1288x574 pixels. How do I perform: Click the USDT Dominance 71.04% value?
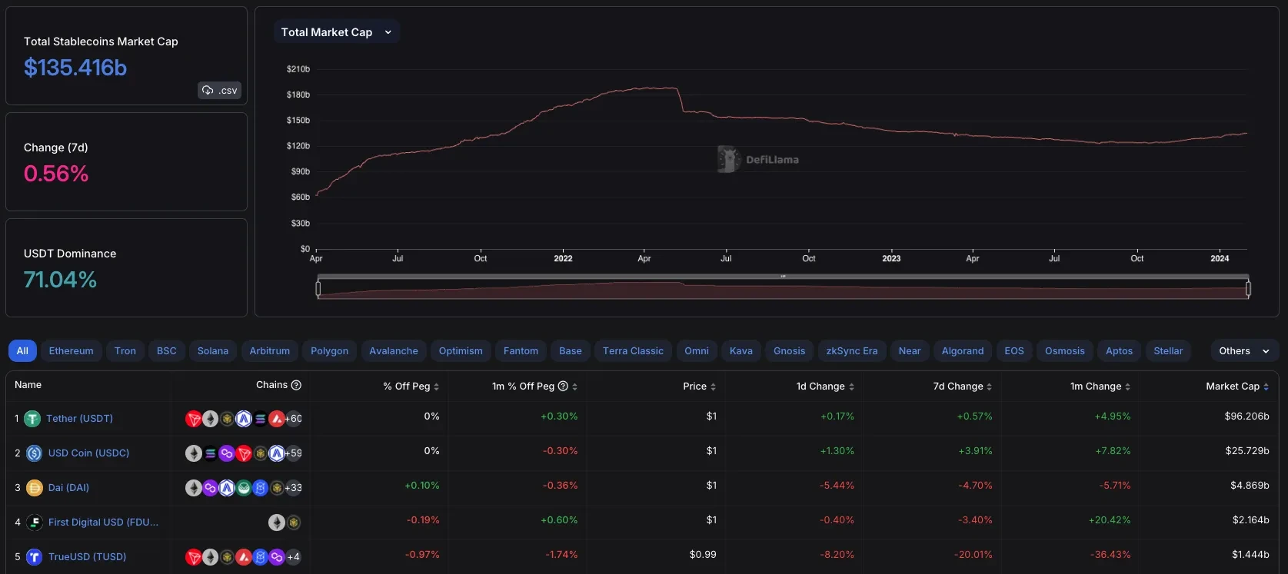(x=60, y=280)
